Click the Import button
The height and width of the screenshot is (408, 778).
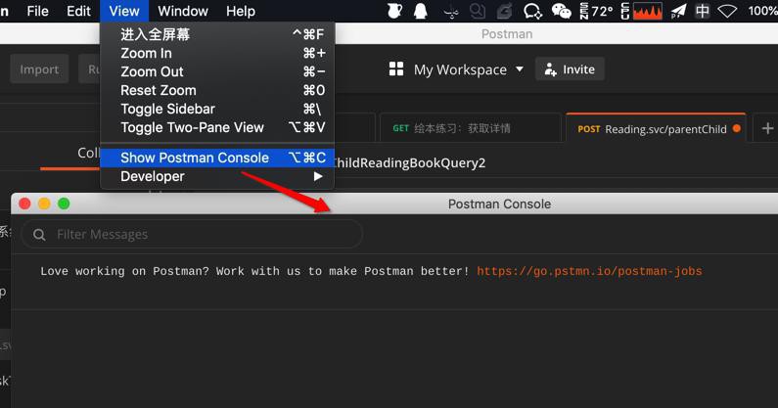pos(39,69)
